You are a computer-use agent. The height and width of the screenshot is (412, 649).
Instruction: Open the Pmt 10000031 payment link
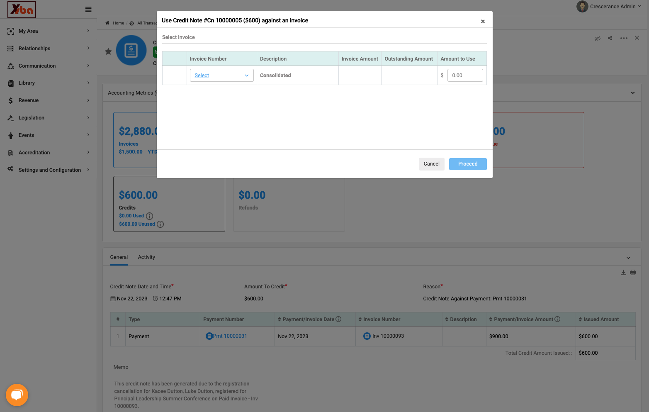click(230, 336)
